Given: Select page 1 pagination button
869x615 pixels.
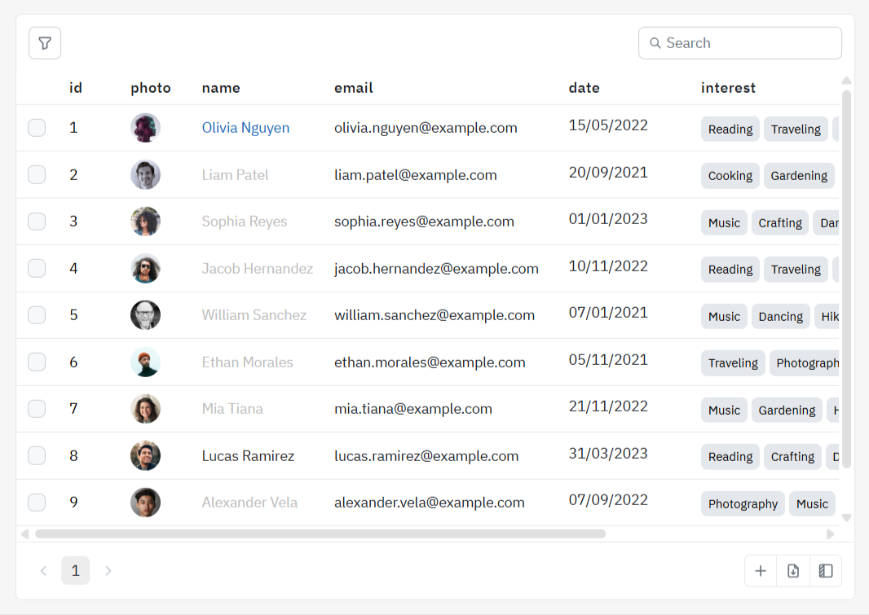Looking at the screenshot, I should pyautogui.click(x=76, y=571).
